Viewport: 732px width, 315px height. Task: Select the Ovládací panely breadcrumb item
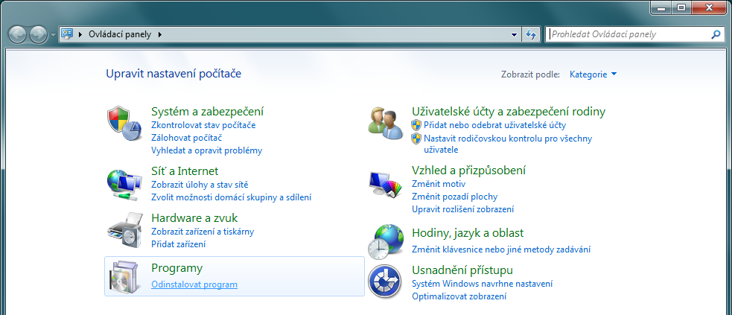(x=119, y=34)
